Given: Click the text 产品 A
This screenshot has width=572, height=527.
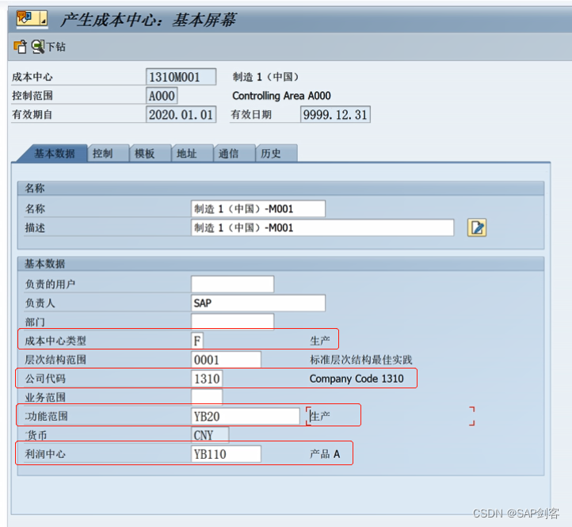Looking at the screenshot, I should (325, 454).
